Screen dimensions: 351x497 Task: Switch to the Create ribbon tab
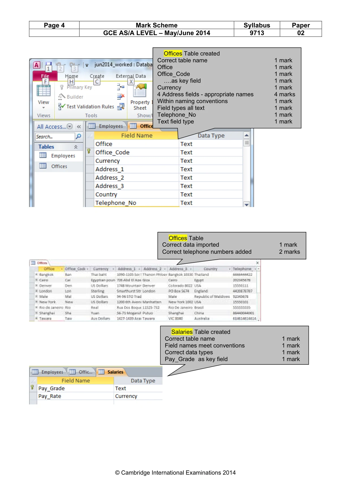(97, 76)
